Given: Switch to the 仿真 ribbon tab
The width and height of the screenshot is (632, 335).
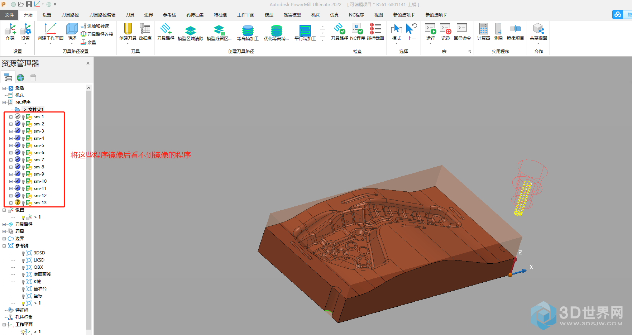Looking at the screenshot, I should pyautogui.click(x=334, y=15).
